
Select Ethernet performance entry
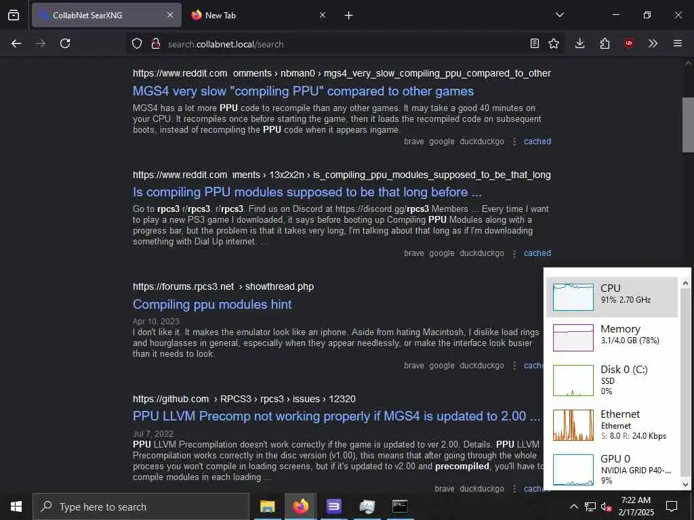click(612, 425)
